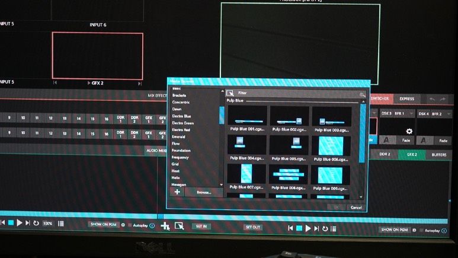Select the Foundation folder
Viewport: 458px width, 258px height.
pos(181,151)
